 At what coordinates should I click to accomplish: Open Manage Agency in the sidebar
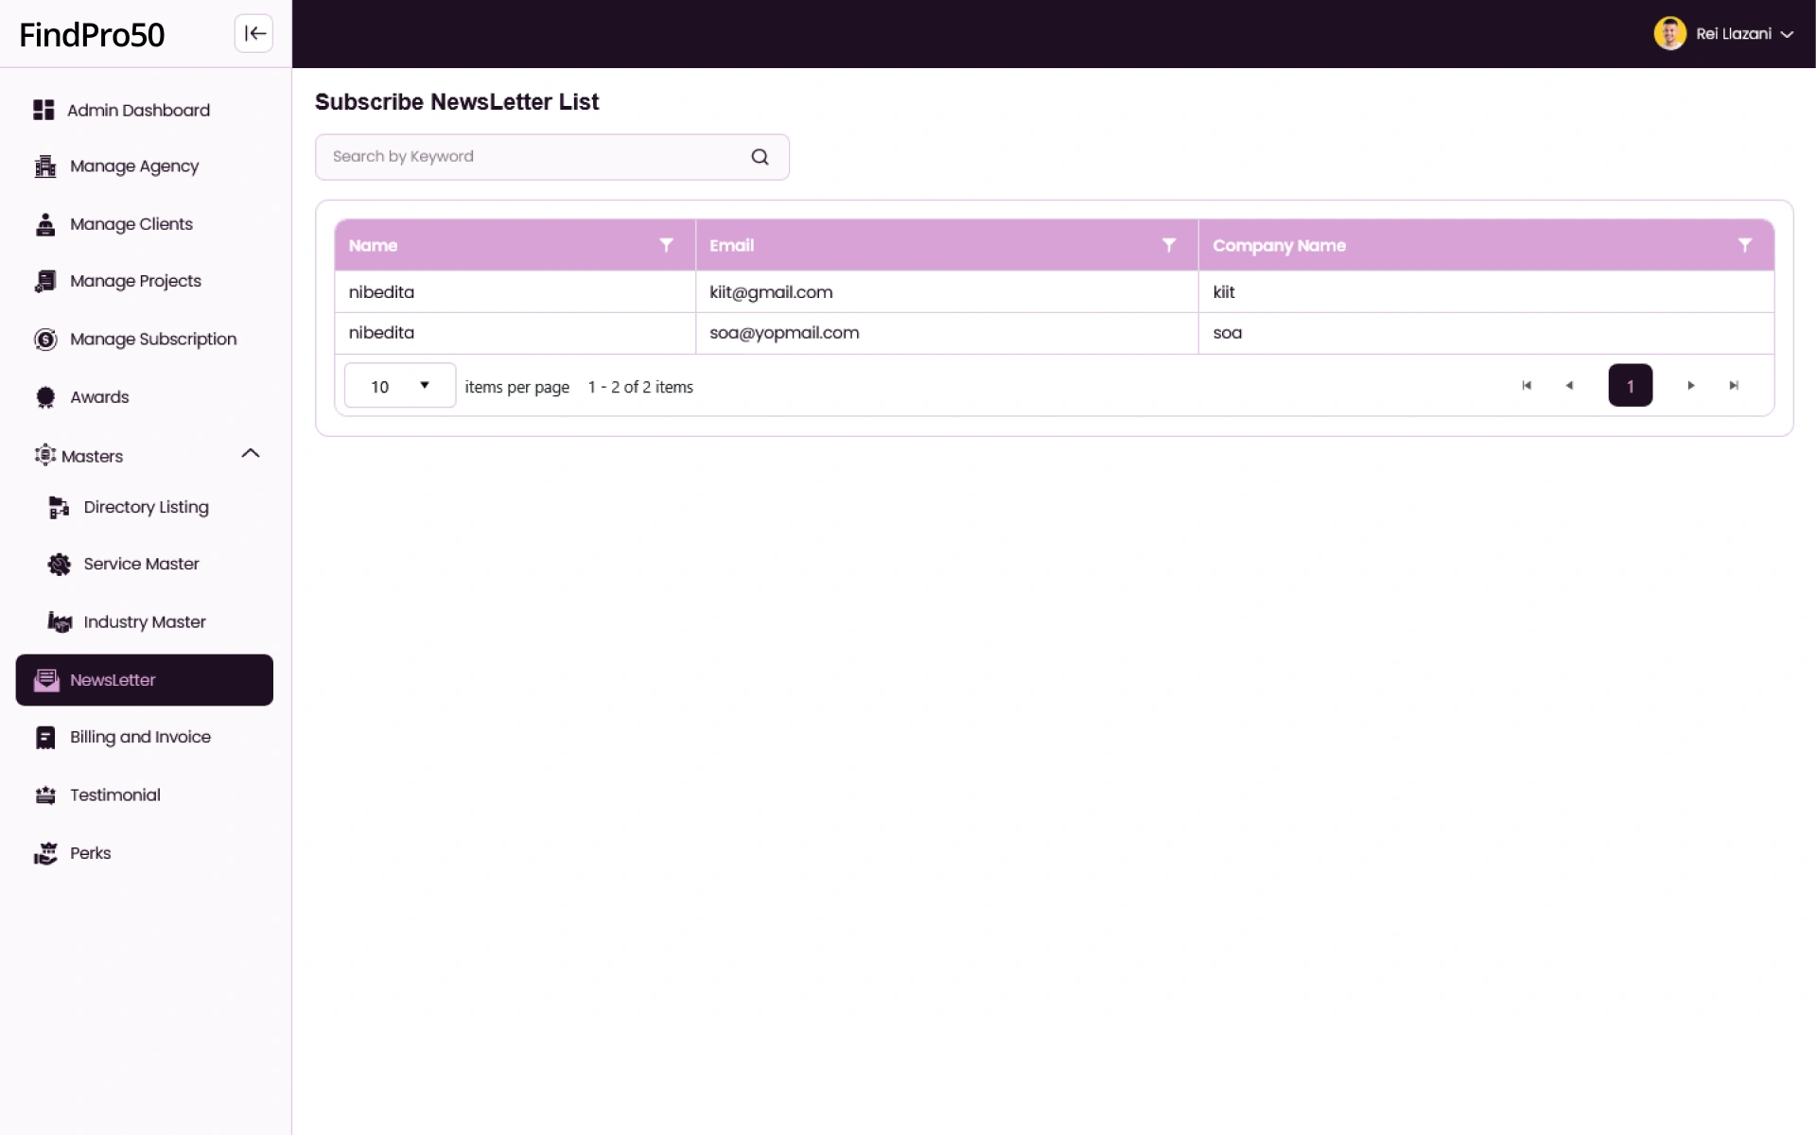(x=134, y=166)
